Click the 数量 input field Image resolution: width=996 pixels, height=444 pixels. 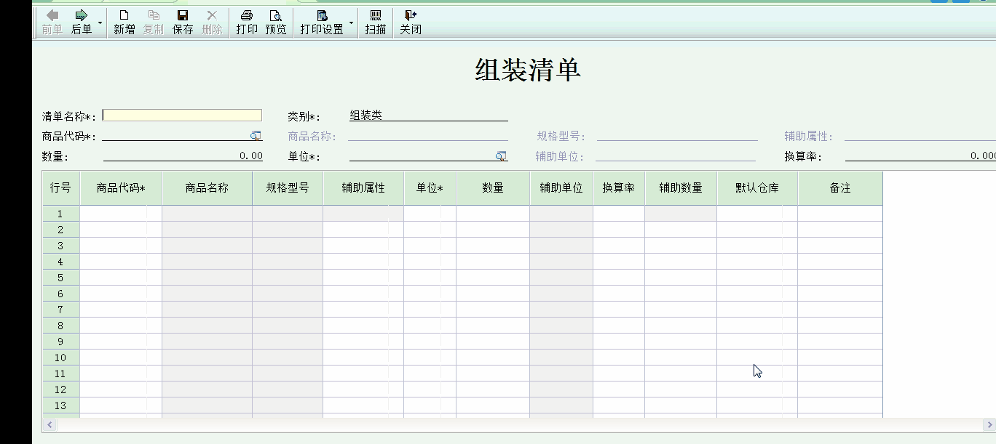[x=182, y=154]
